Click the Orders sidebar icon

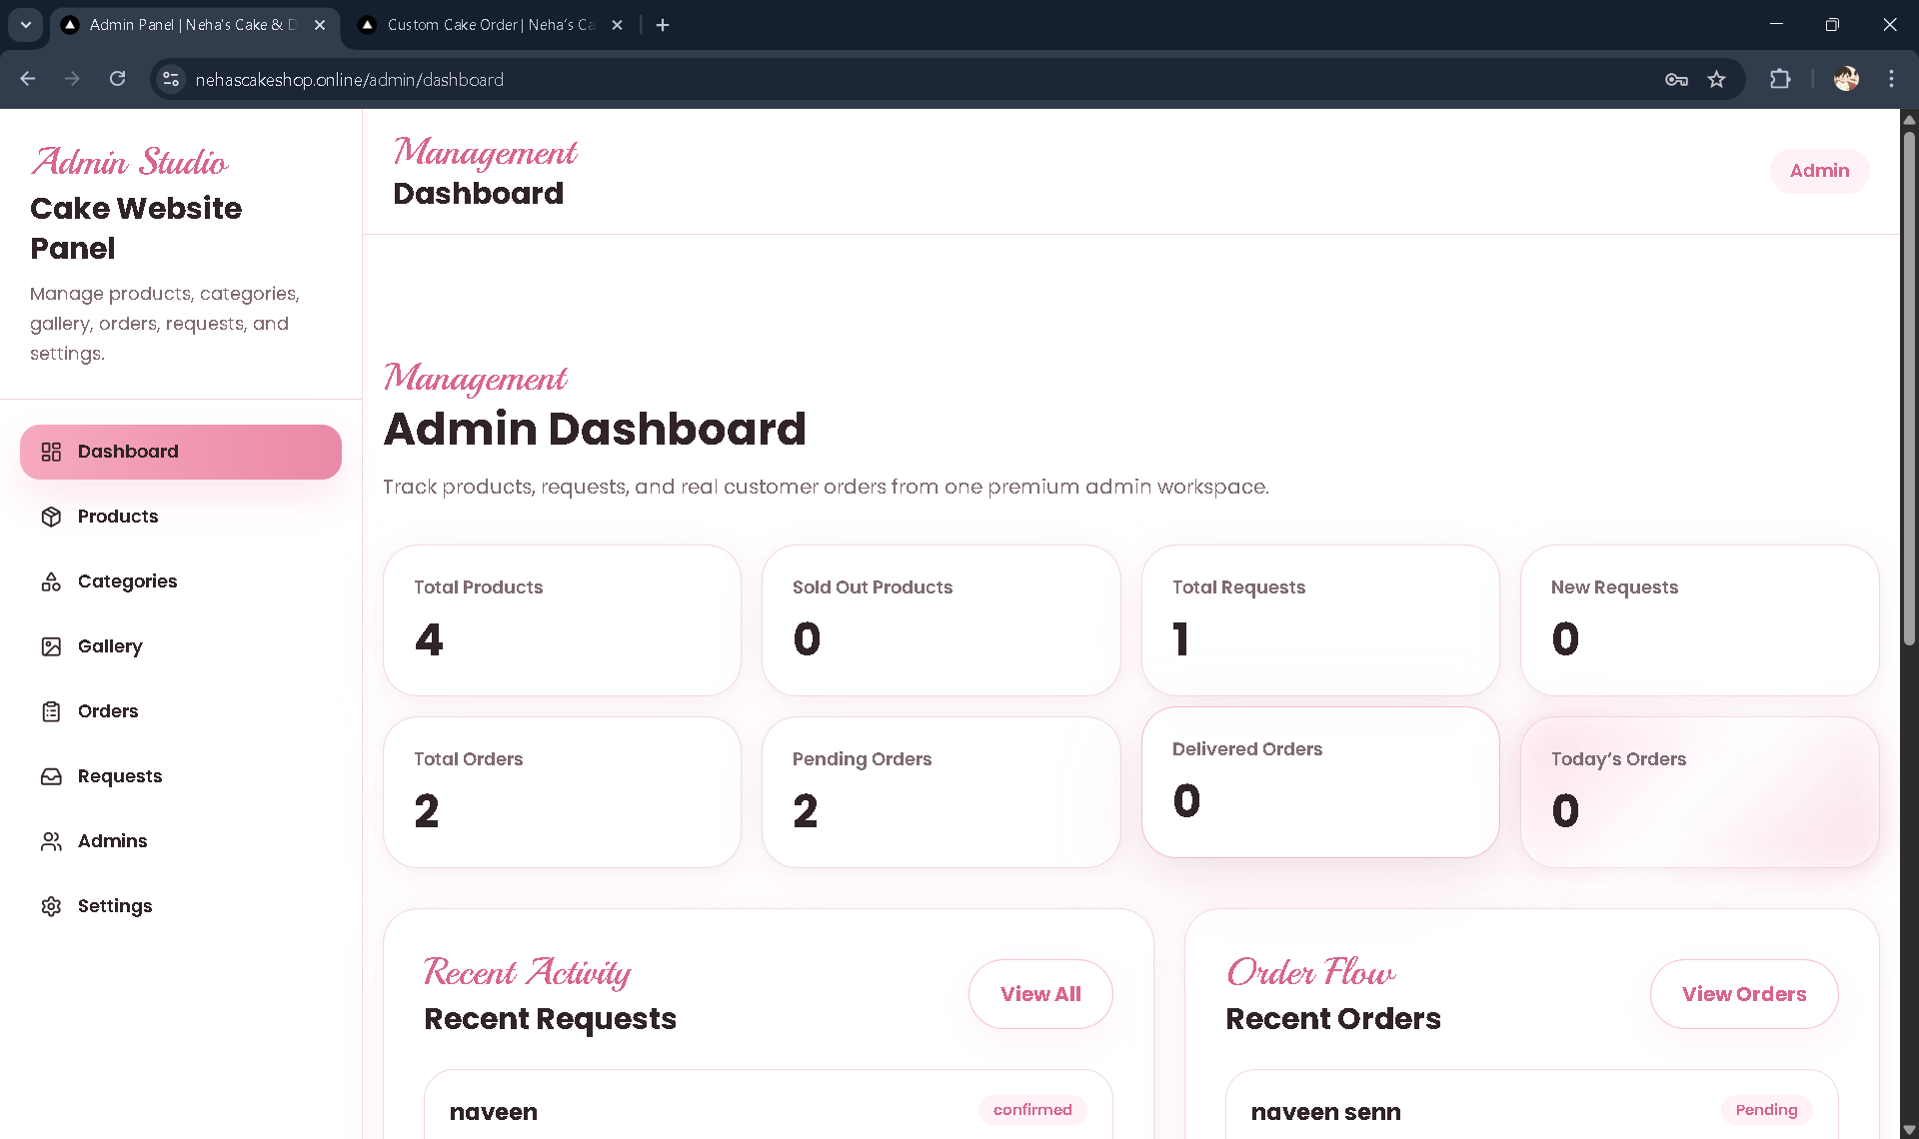click(53, 711)
